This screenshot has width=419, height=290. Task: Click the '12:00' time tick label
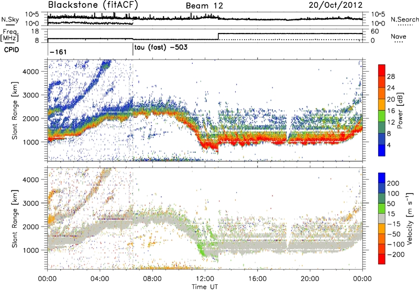click(205, 279)
